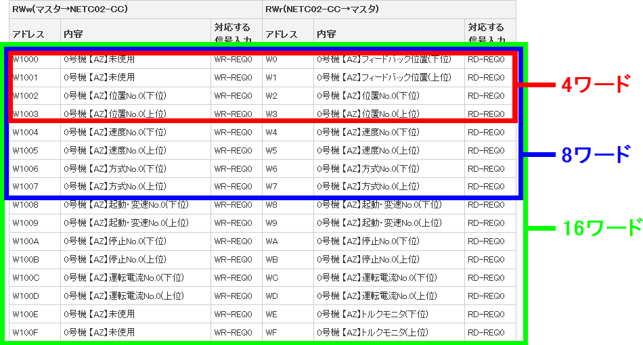Select address cell W1004
643x345 pixels.
[x=35, y=133]
